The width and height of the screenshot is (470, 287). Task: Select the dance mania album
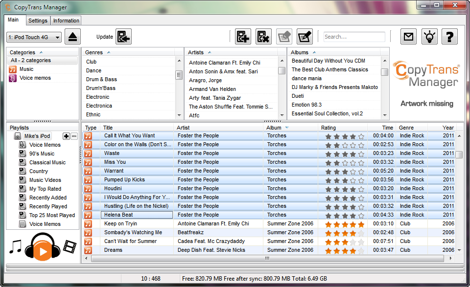306,78
